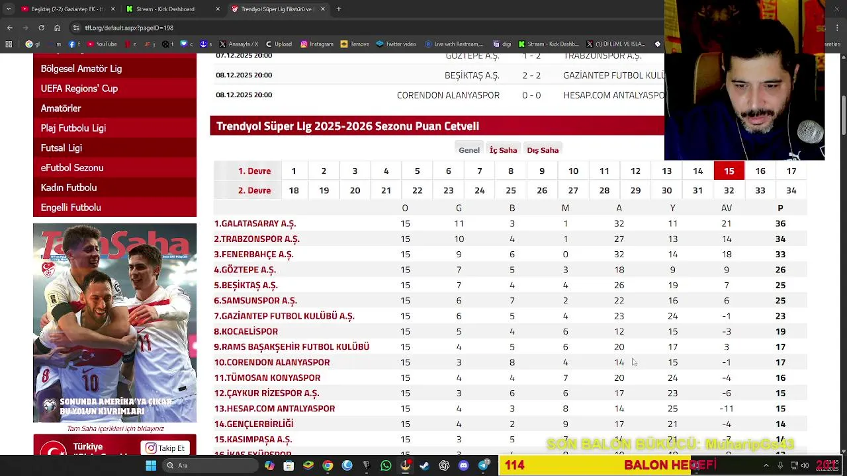
Task: Open a new browser tab
Action: coord(338,9)
